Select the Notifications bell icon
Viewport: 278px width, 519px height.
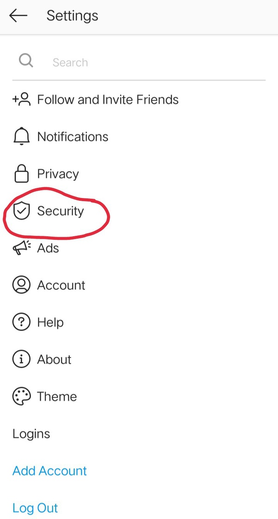point(21,136)
